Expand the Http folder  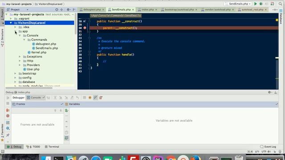(x=20, y=61)
